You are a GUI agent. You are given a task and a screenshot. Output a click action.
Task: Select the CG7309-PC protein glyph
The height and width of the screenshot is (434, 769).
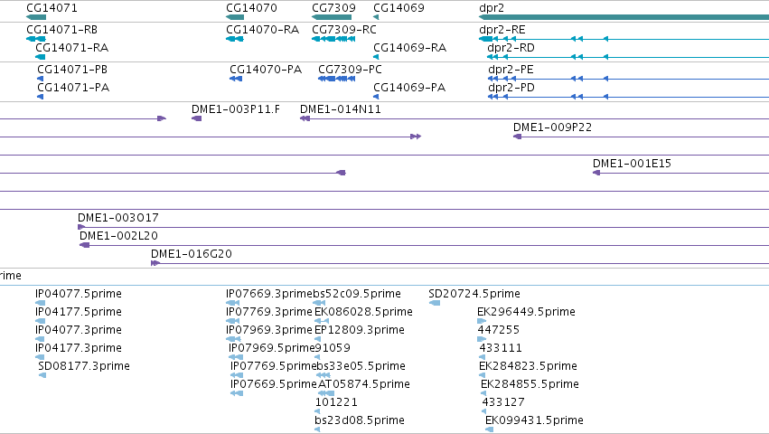[x=337, y=79]
